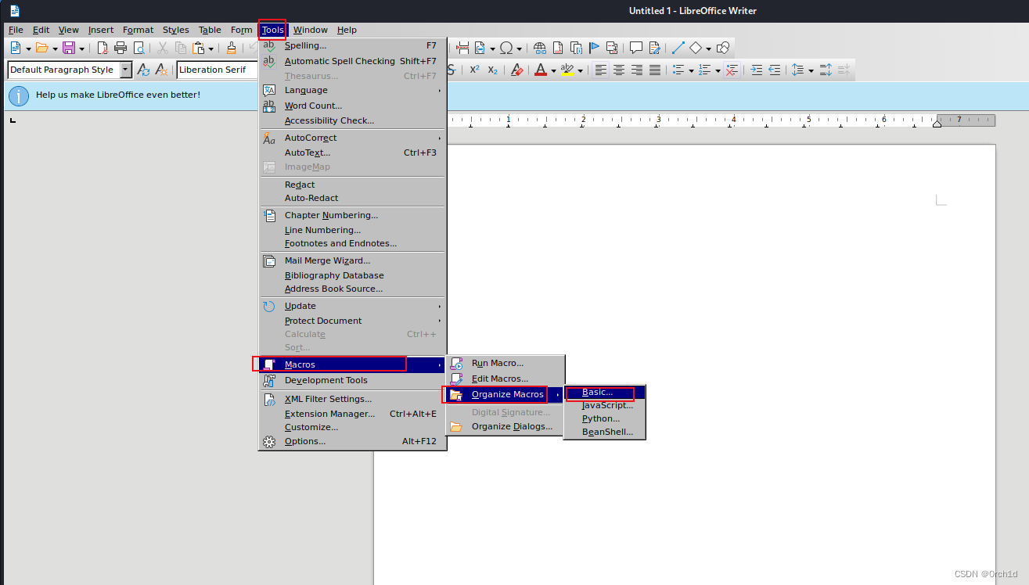The width and height of the screenshot is (1029, 585).
Task: Click the Increase Indent icon
Action: pyautogui.click(x=756, y=70)
